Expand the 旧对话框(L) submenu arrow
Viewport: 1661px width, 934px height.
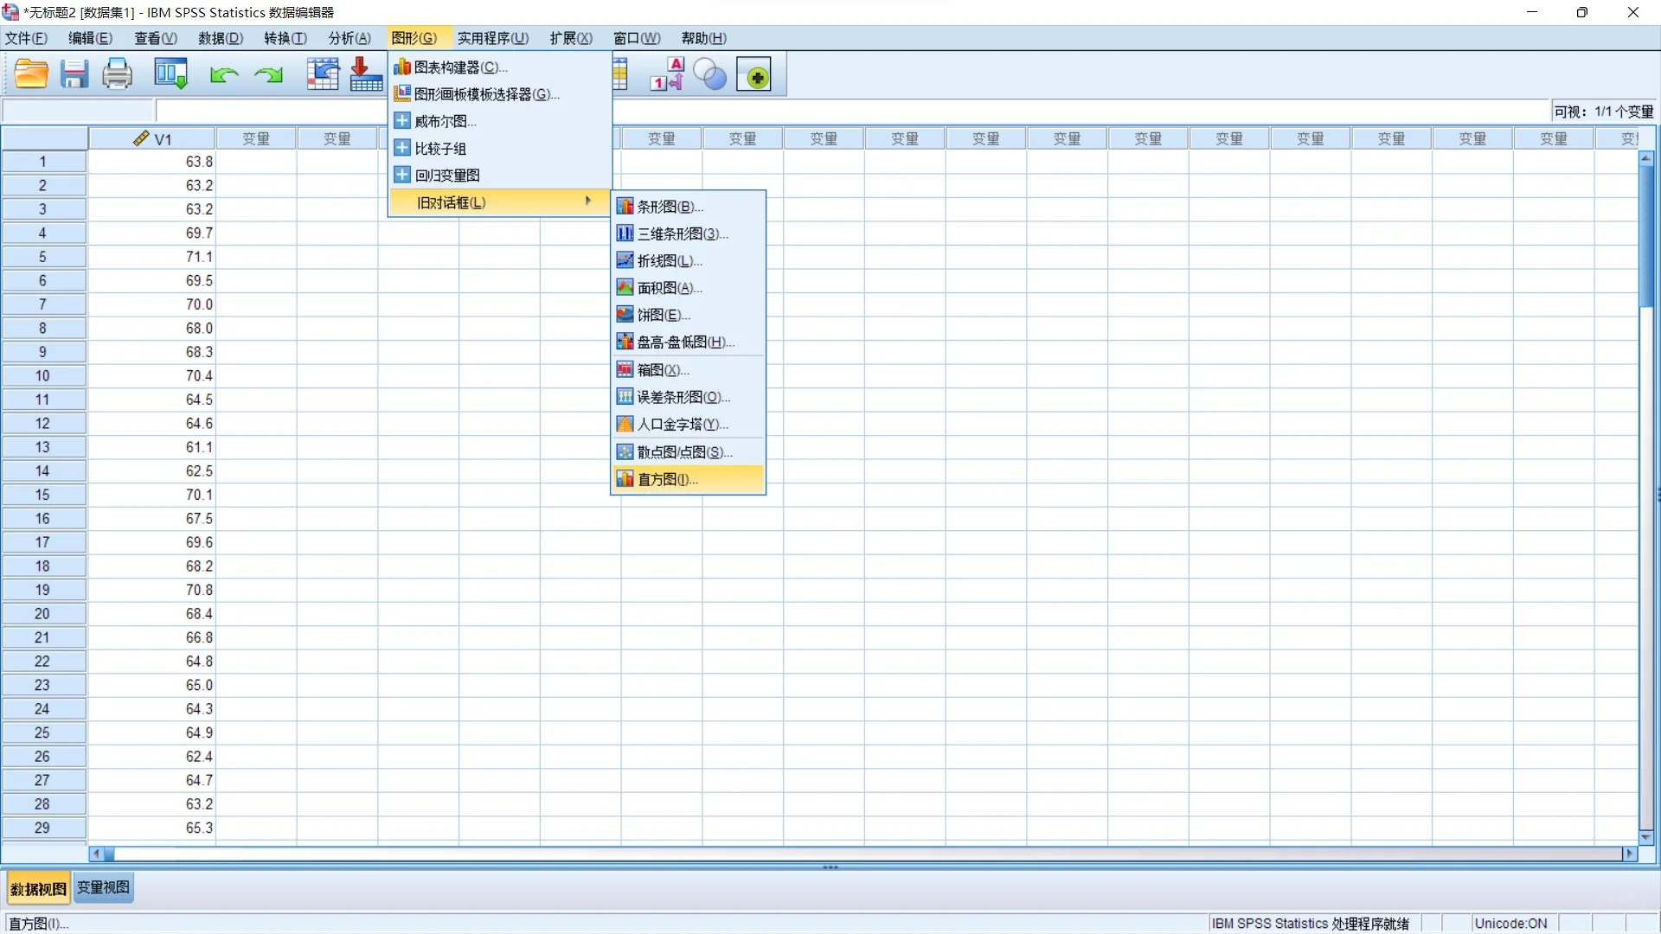[588, 202]
